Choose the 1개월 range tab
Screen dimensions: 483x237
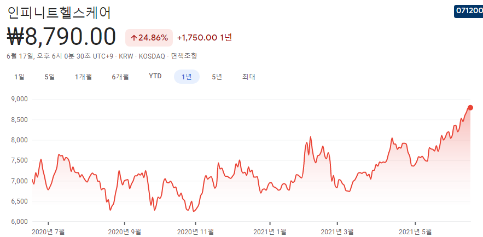coord(84,77)
